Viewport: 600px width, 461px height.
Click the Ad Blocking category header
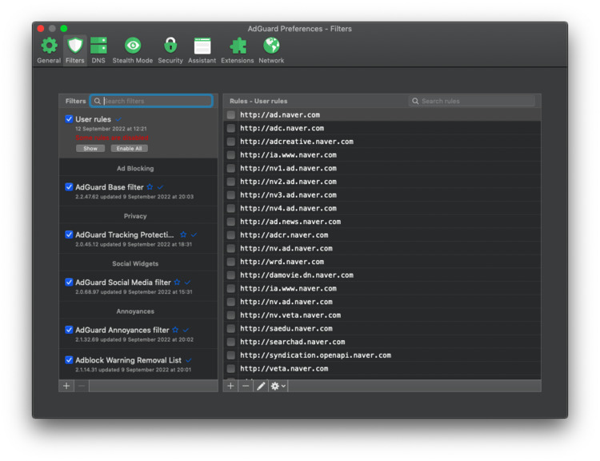[135, 168]
